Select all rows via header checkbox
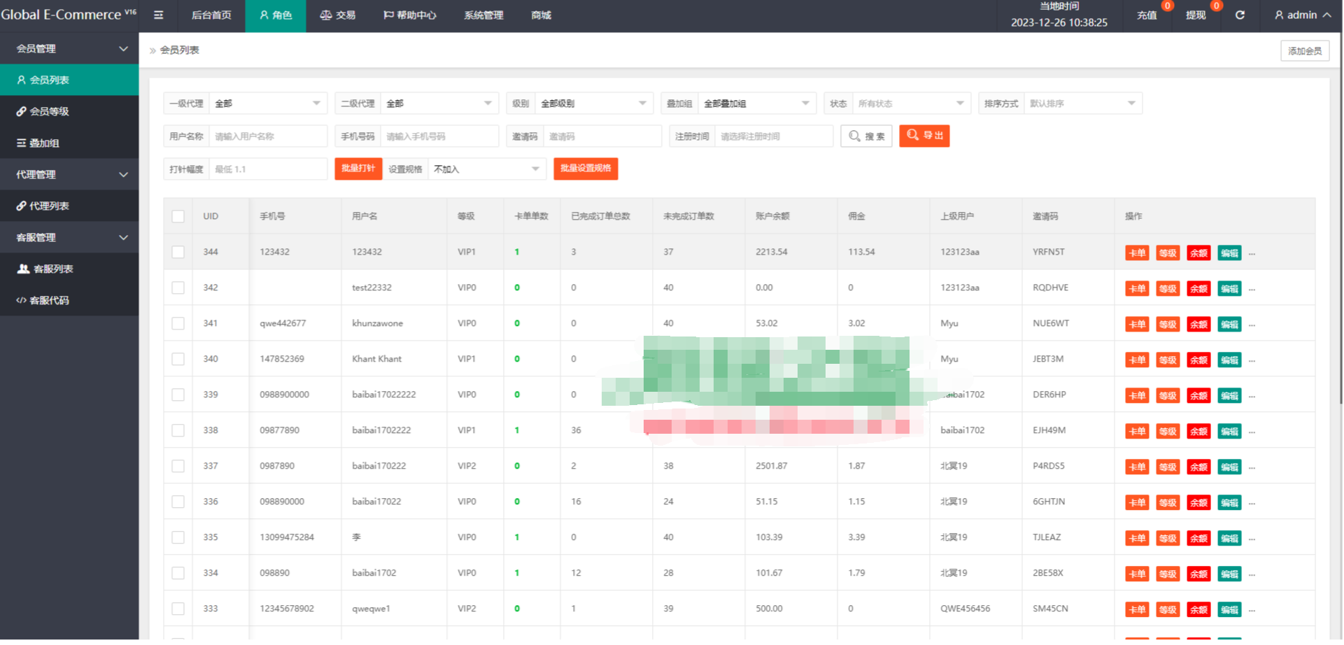The width and height of the screenshot is (1344, 645). [178, 216]
